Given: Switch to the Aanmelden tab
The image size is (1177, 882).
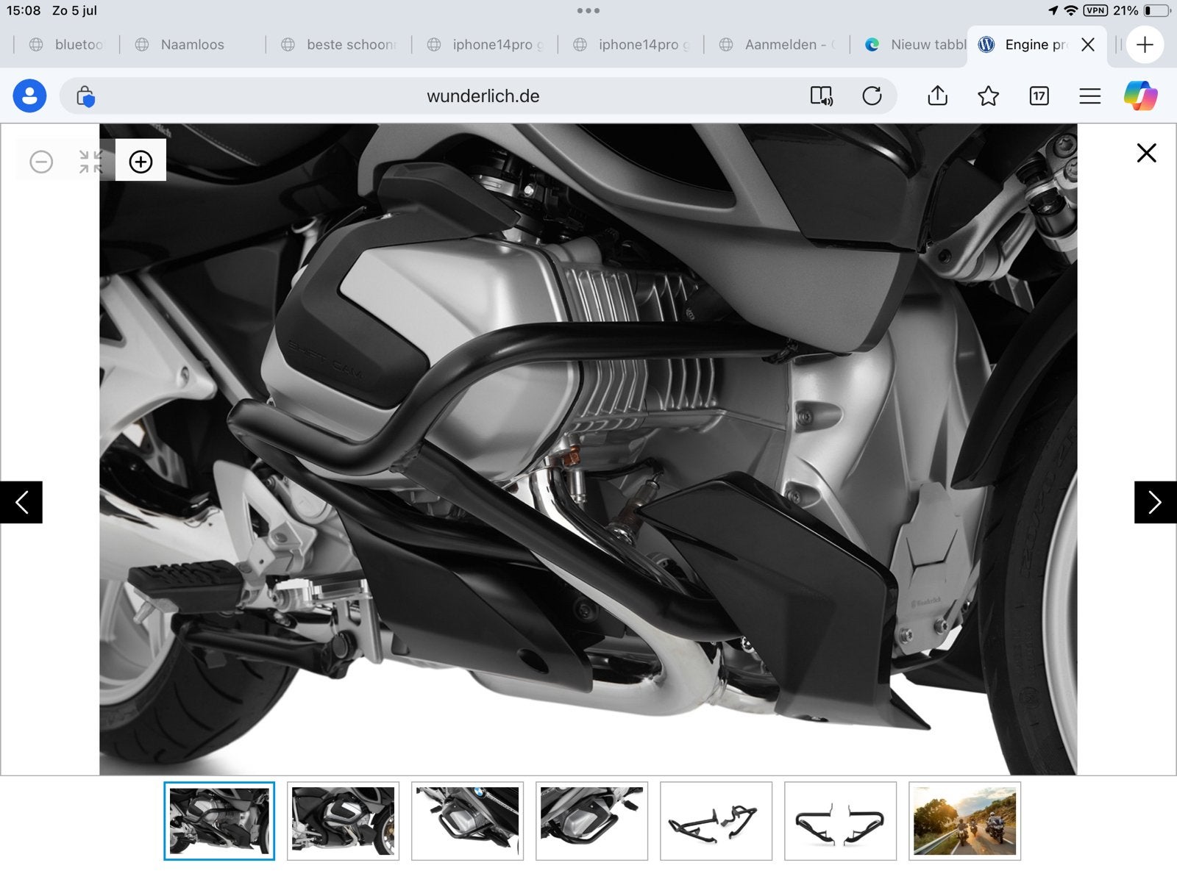Looking at the screenshot, I should click(x=777, y=45).
